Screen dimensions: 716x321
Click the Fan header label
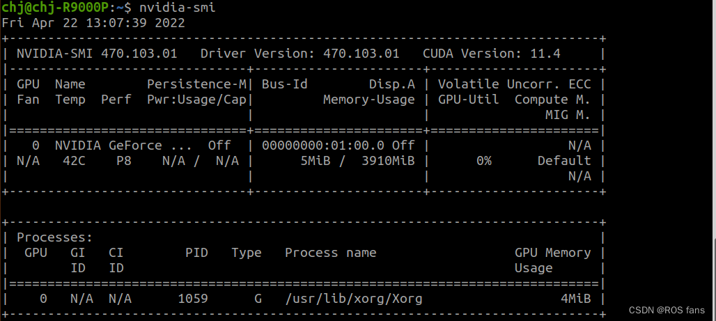coord(29,100)
